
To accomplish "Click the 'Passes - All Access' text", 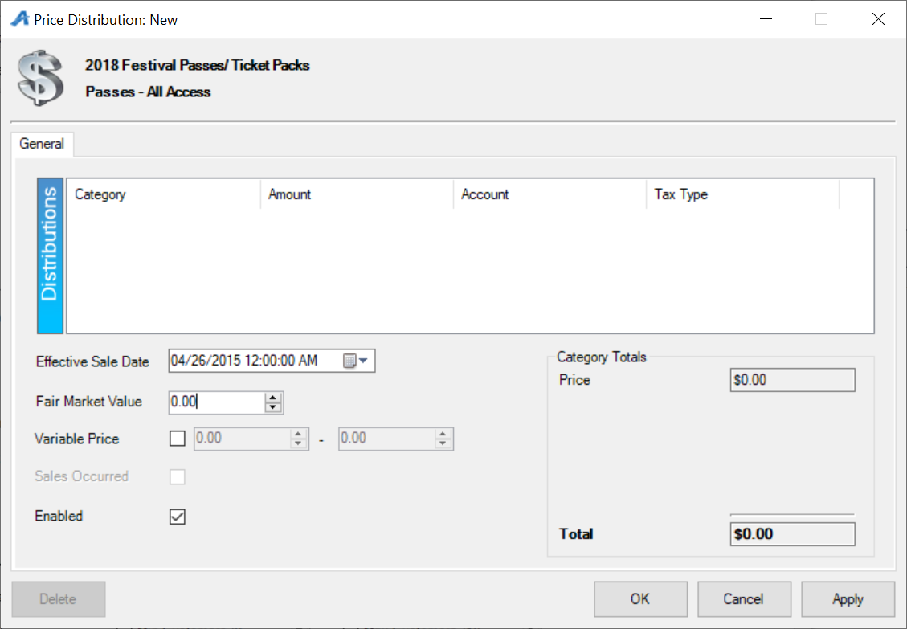I will click(x=148, y=92).
